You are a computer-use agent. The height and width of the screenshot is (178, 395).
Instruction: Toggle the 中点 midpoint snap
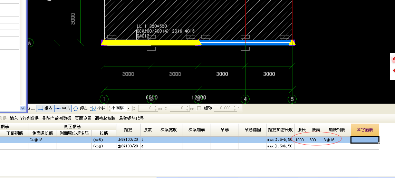[63, 108]
